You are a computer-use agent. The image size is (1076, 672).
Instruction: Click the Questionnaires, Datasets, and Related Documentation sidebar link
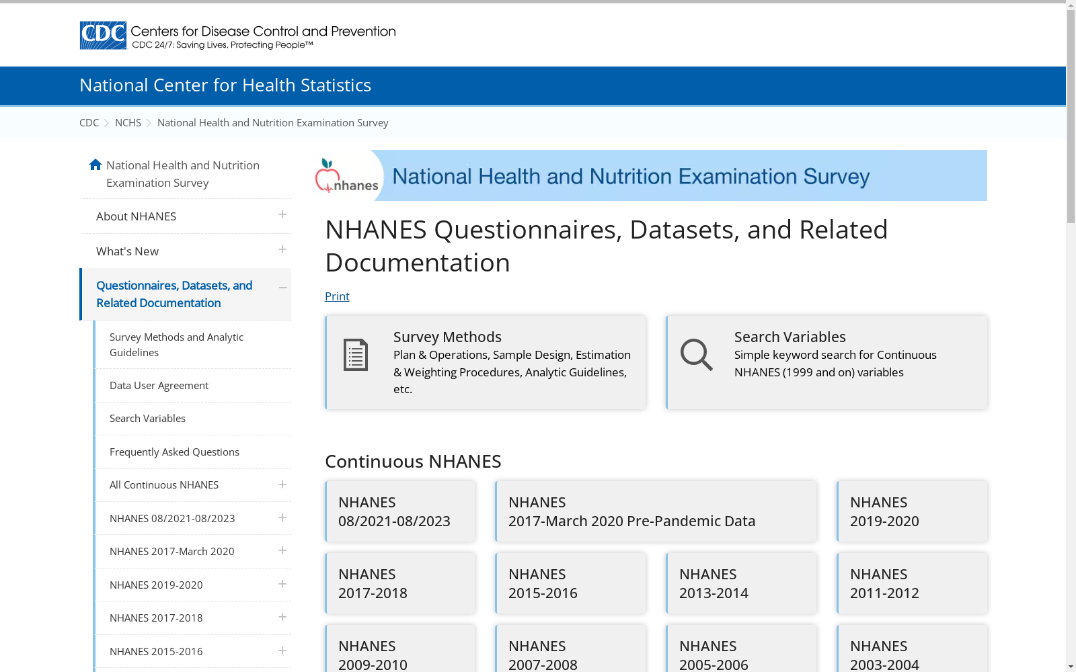pyautogui.click(x=174, y=294)
